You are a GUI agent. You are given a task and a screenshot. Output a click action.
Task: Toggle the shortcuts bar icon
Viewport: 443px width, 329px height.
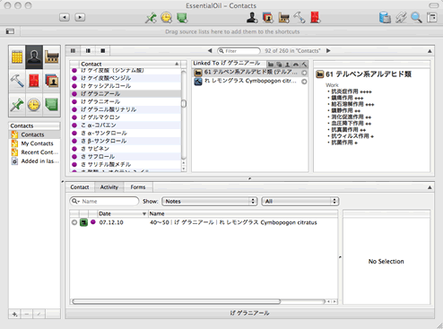(x=10, y=31)
